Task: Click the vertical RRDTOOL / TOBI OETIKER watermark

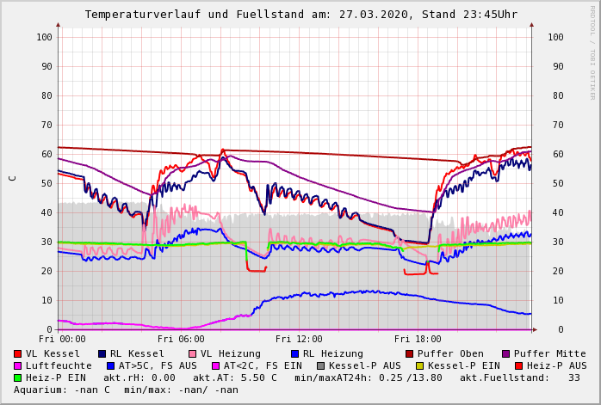Action: click(x=592, y=52)
